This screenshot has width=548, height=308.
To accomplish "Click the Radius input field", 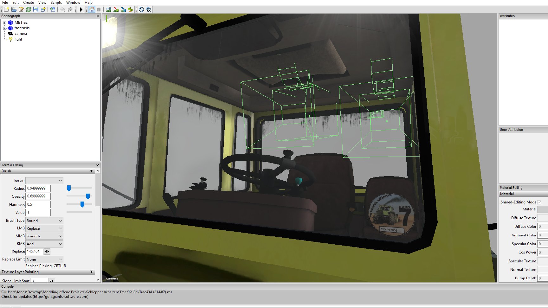I will 38,188.
